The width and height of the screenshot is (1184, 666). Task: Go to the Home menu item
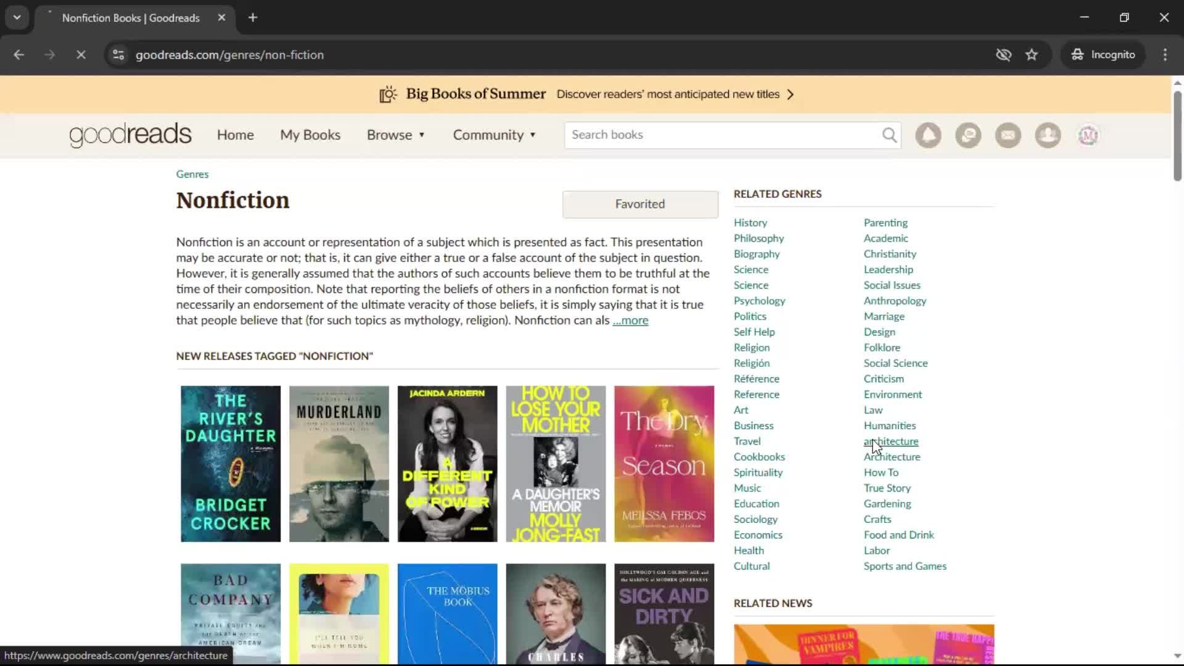coord(235,135)
